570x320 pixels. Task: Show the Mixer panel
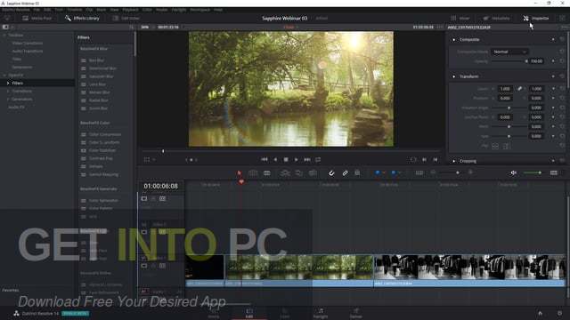click(x=460, y=18)
